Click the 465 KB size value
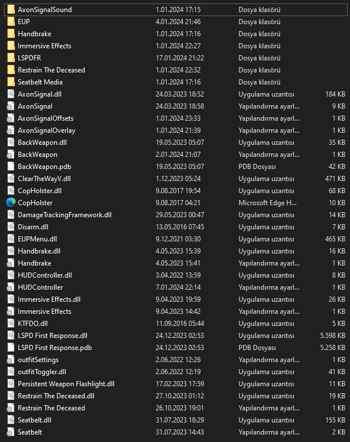The height and width of the screenshot is (442, 350). tap(335, 239)
